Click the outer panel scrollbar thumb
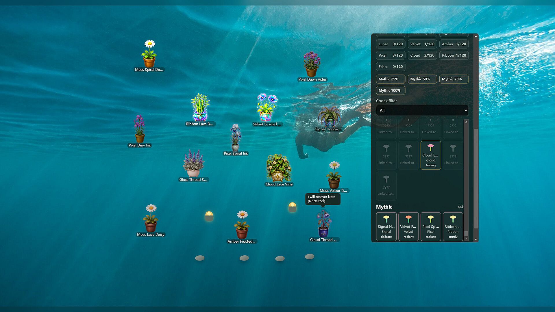Viewport: 555px width, 312px height. [476, 179]
